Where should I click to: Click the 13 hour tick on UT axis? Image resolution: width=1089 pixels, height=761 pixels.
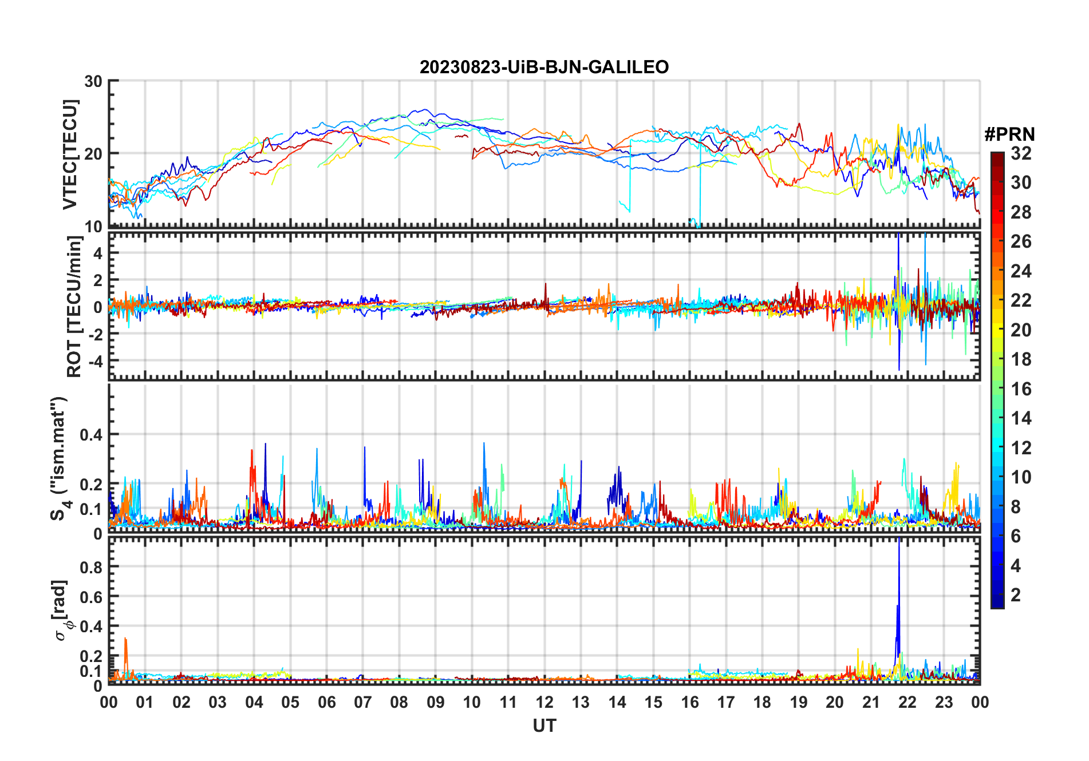coord(581,703)
